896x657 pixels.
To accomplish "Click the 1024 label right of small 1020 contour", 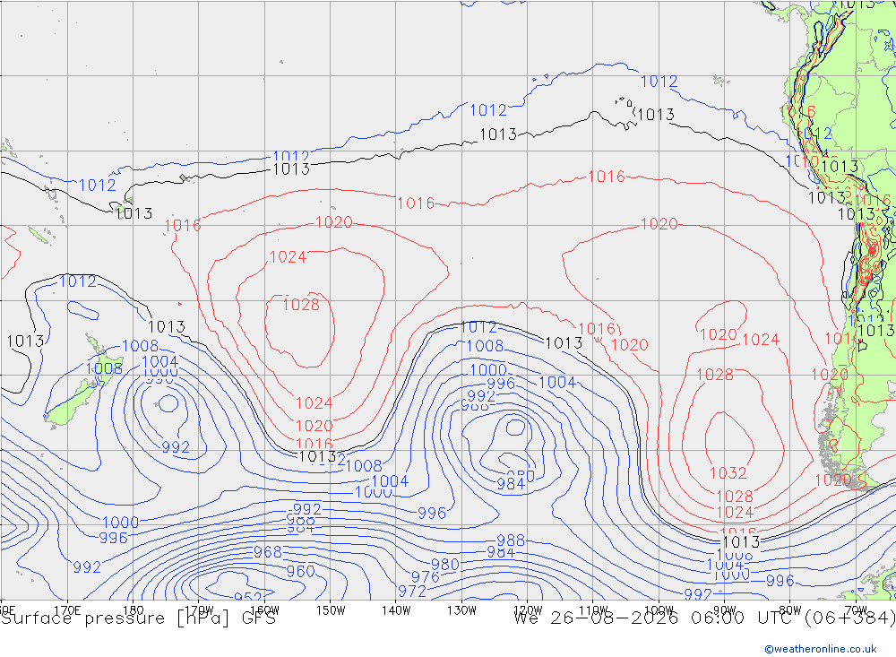I will pyautogui.click(x=761, y=340).
